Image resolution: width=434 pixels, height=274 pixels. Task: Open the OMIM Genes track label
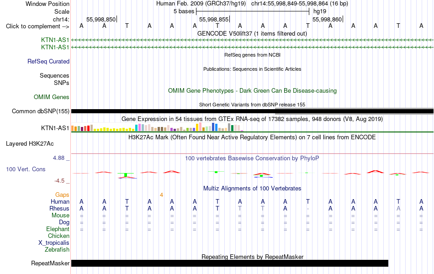(x=52, y=97)
